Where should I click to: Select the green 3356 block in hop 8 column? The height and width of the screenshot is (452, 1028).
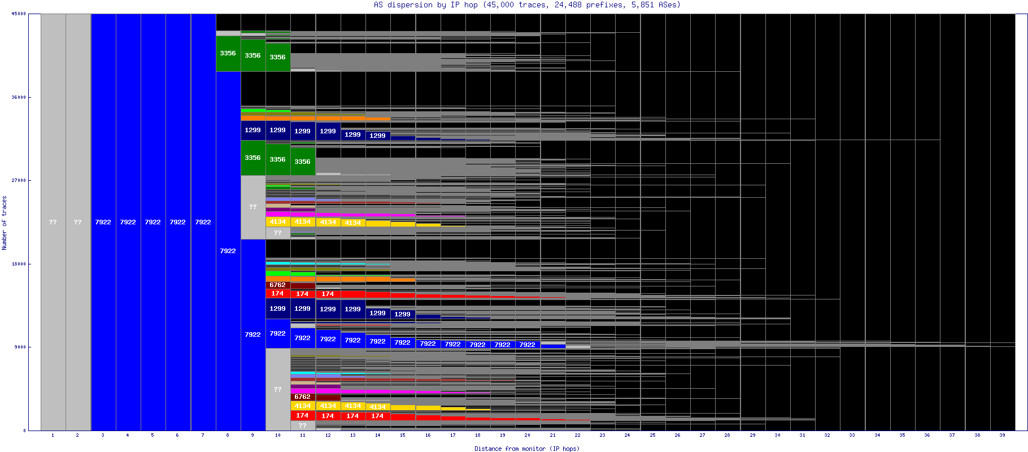[228, 54]
